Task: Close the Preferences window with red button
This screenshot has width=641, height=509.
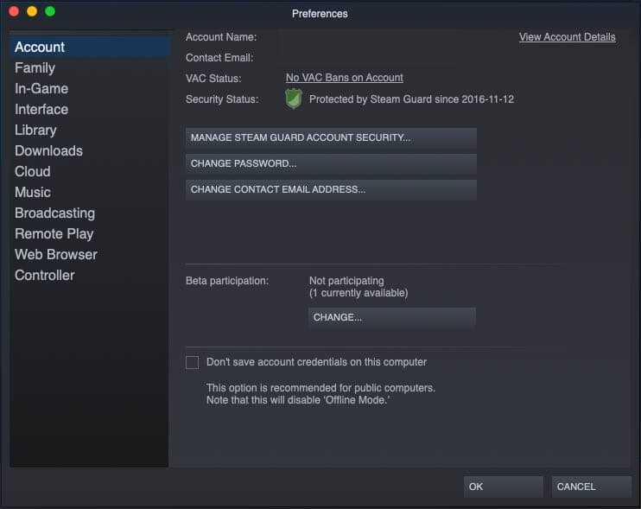Action: 14,11
